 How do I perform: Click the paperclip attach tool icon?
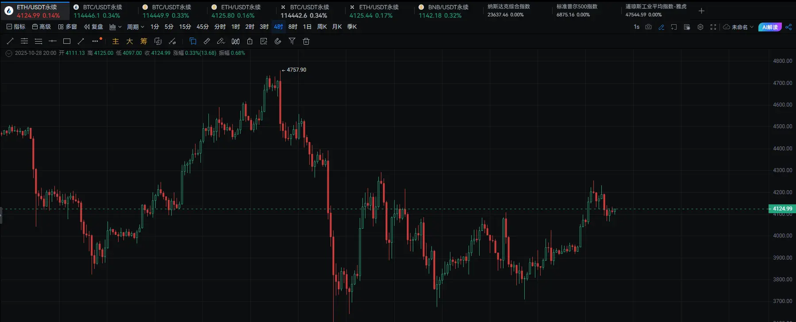coord(278,41)
